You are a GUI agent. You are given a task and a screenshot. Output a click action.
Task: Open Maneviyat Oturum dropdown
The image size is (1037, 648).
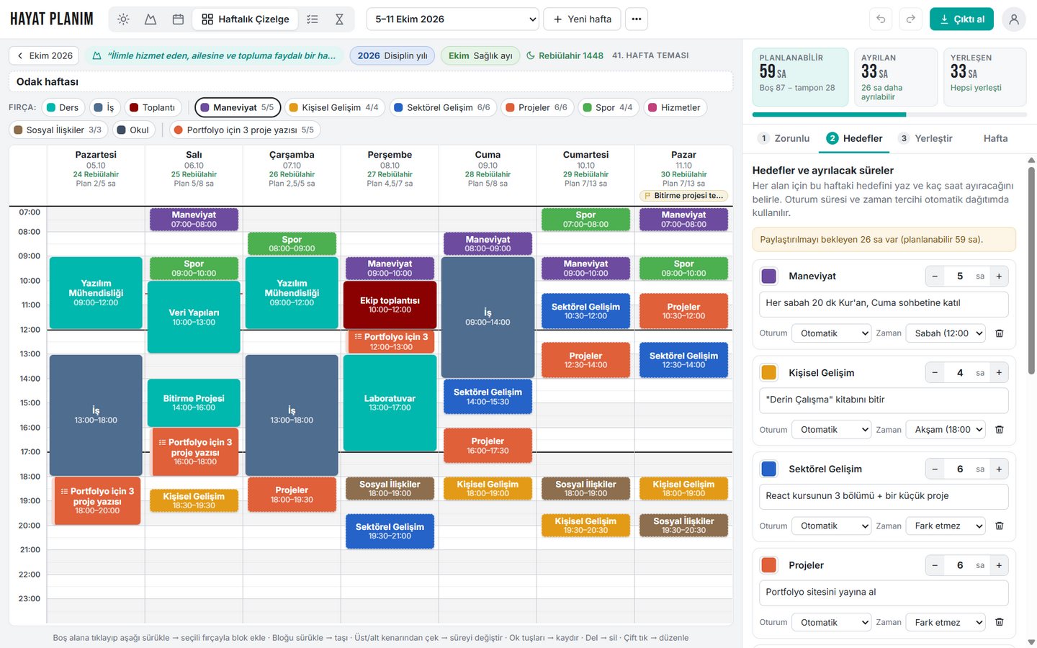click(832, 333)
